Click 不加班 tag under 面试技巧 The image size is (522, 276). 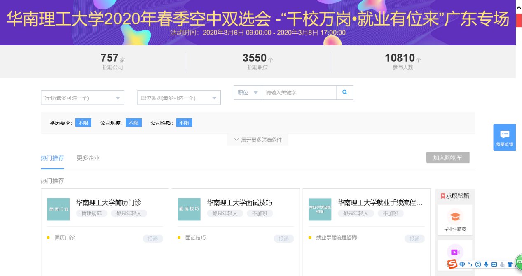(260, 213)
